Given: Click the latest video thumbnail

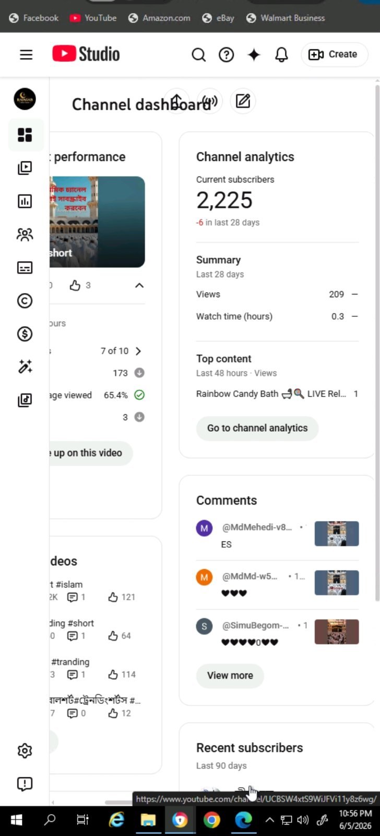Looking at the screenshot, I should [97, 222].
